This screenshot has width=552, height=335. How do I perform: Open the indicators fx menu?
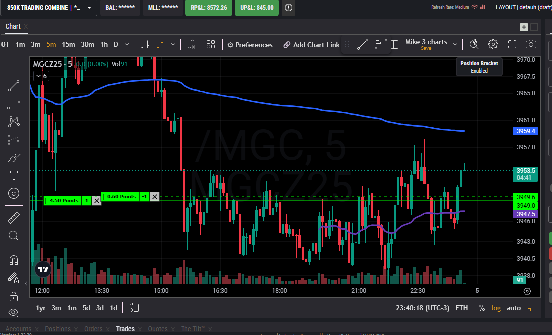(192, 45)
